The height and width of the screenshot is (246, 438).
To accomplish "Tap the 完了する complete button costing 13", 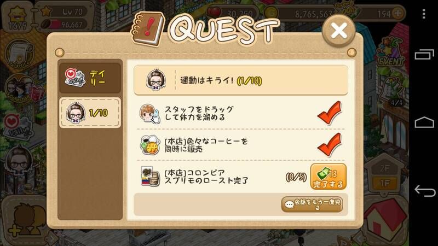I will coord(328,177).
